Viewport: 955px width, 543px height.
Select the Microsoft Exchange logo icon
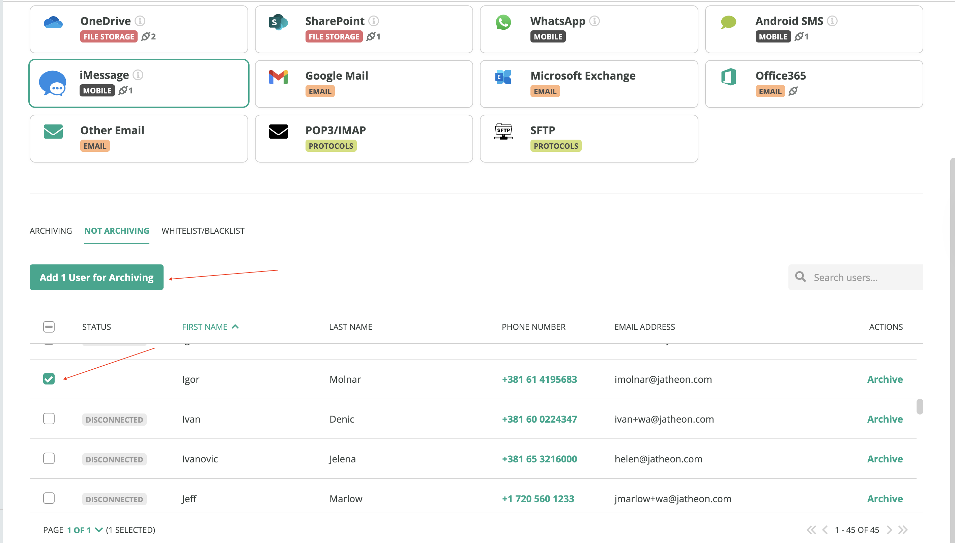[x=503, y=77]
